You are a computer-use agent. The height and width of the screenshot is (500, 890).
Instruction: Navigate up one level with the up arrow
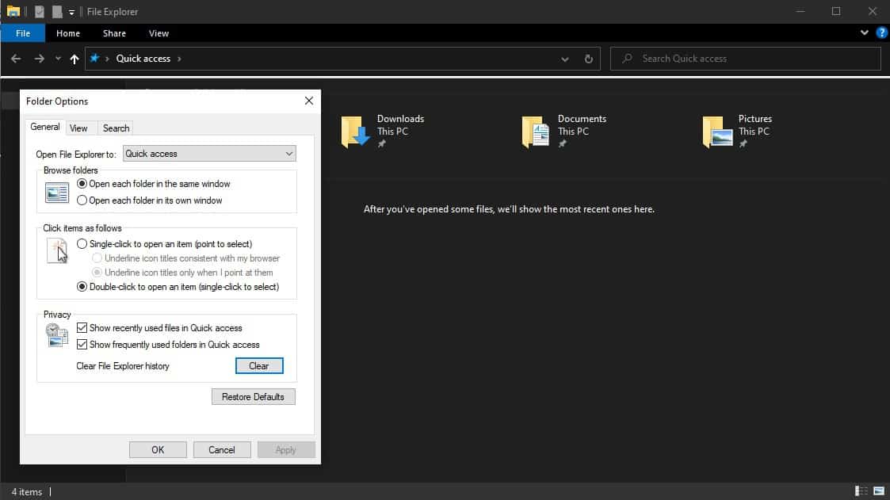74,58
